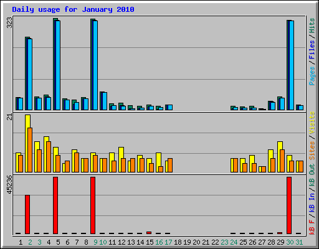Click the 45236 axis label
Image resolution: width=319 pixels, height=249 pixels.
coord(9,185)
